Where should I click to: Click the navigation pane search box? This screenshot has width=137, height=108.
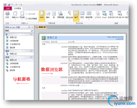(18, 31)
